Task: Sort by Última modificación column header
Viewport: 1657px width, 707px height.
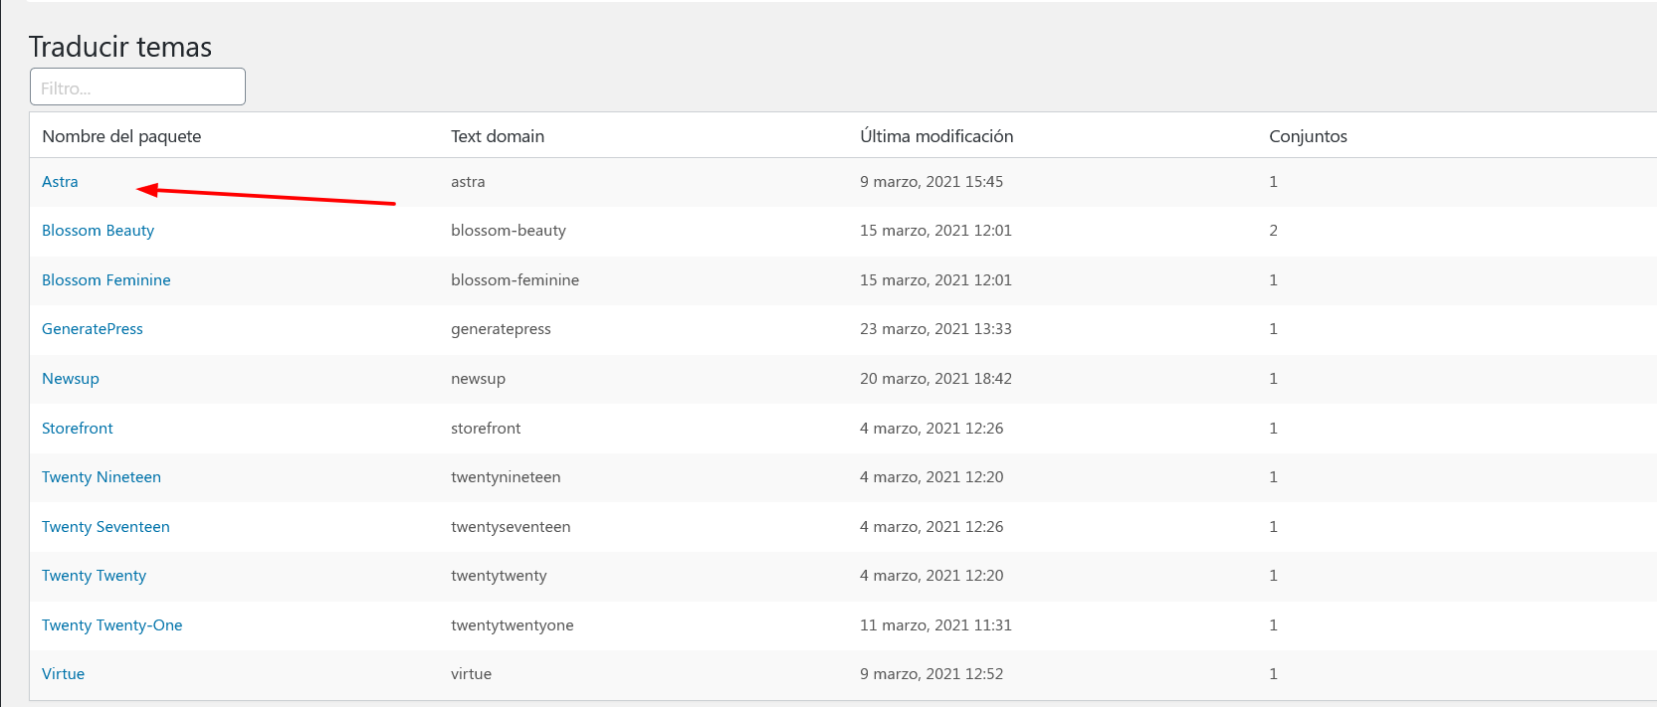Action: coord(936,136)
